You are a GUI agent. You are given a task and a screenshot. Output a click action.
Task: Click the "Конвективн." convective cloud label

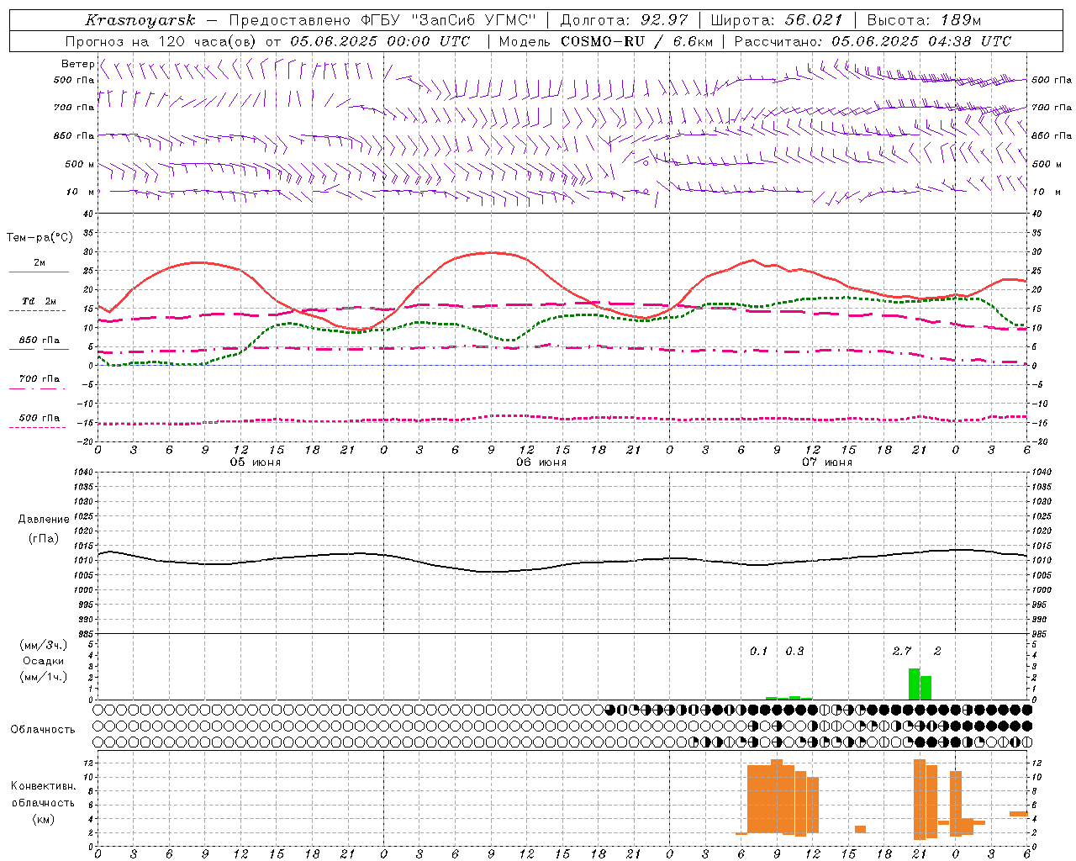44,786
